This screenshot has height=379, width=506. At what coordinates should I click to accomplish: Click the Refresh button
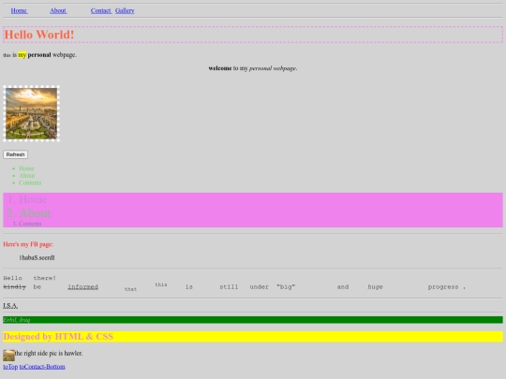tap(16, 154)
